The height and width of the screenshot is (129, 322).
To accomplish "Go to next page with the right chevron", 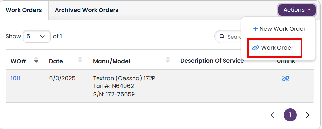I will [307, 115].
